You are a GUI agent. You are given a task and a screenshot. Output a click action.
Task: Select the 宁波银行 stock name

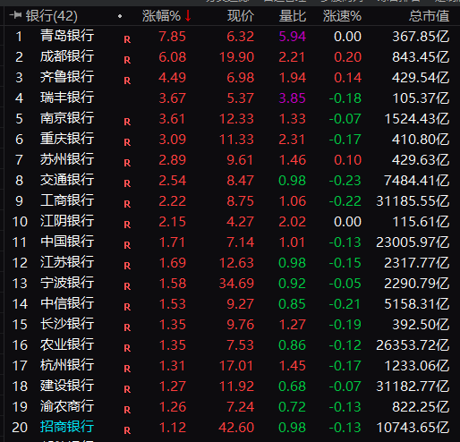pos(67,283)
